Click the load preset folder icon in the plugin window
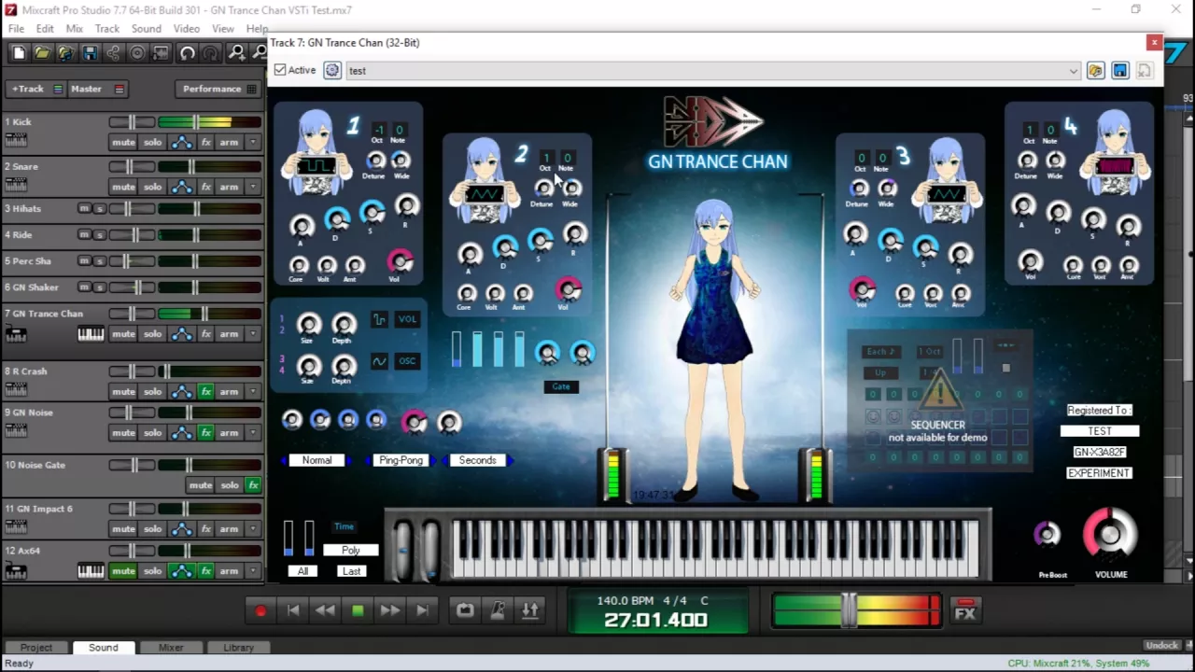 tap(1095, 71)
